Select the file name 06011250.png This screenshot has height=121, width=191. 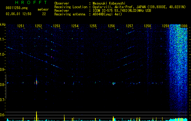pyautogui.click(x=17, y=8)
